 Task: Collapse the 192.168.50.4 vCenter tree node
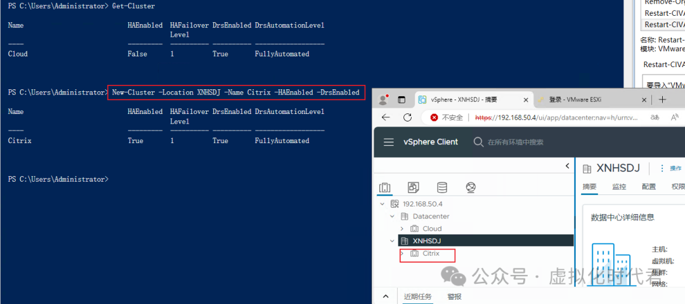[382, 204]
